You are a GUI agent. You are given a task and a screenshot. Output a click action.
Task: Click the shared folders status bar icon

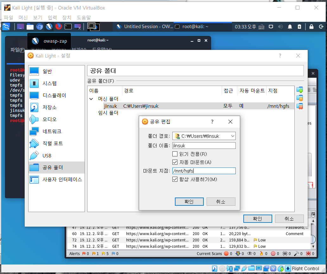(x=252, y=269)
